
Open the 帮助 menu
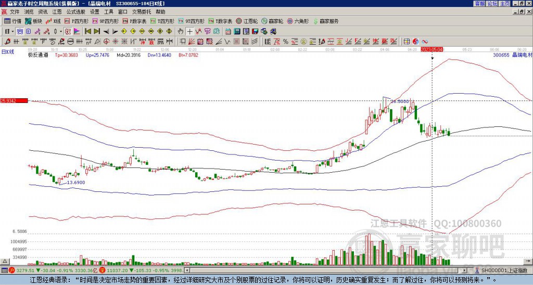click(160, 12)
